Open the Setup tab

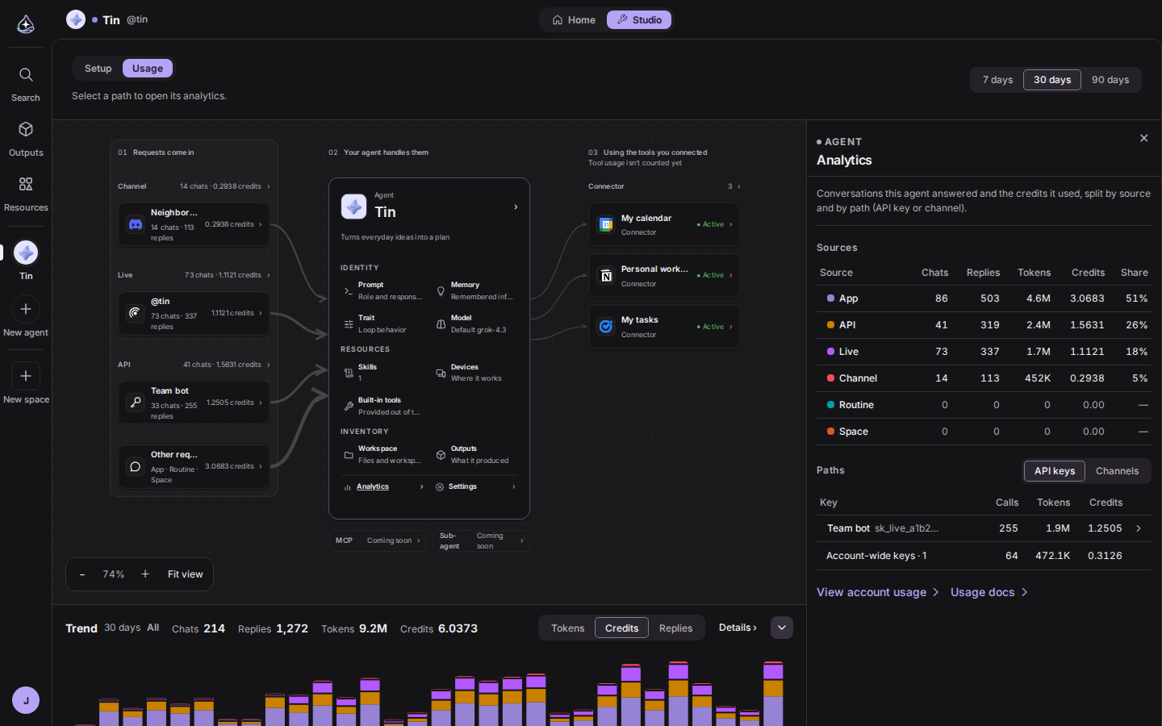coord(98,69)
